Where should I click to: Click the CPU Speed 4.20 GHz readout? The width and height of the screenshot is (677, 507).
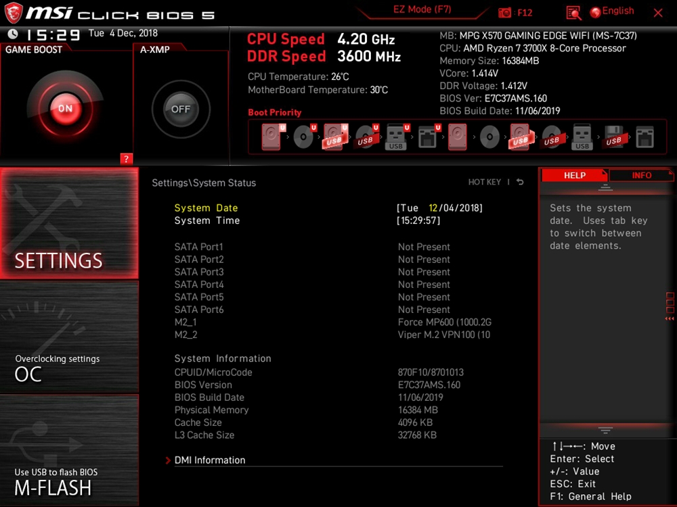(321, 39)
